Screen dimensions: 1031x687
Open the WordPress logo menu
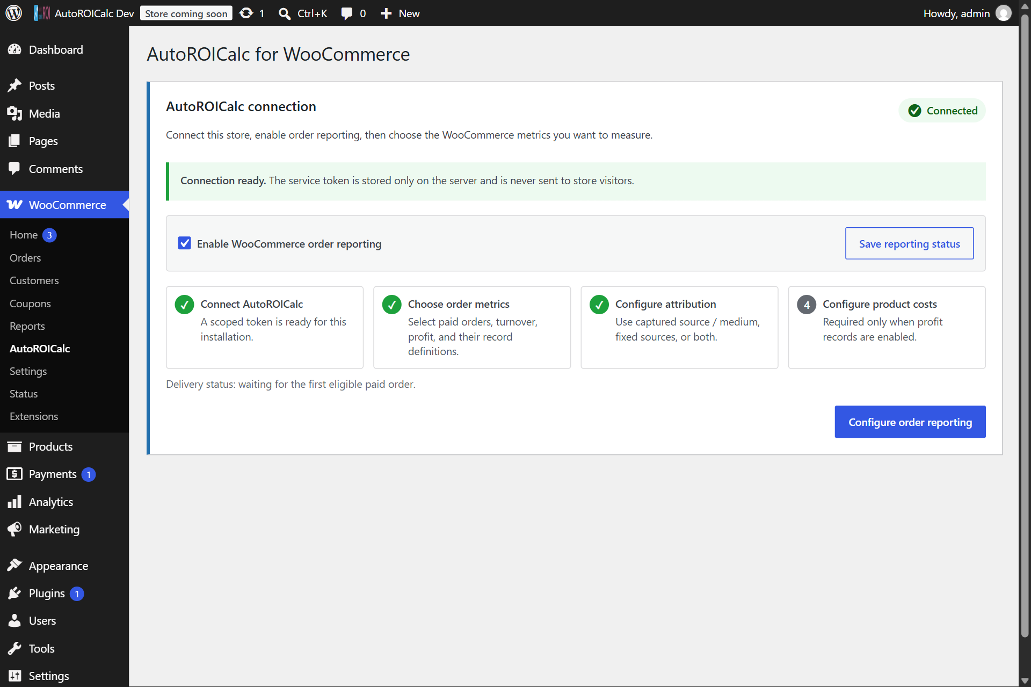coord(13,13)
